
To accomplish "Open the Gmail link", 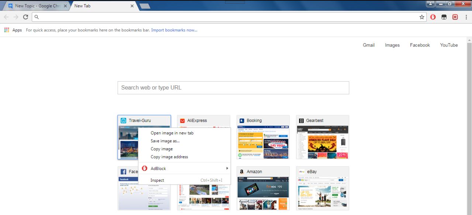I will pyautogui.click(x=369, y=45).
